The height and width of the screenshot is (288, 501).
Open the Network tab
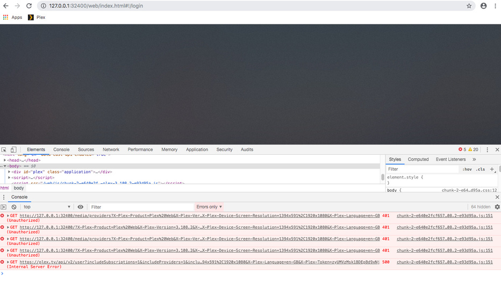[111, 149]
